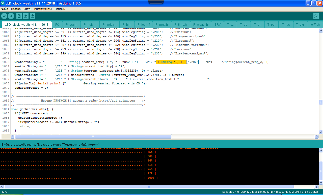Click the Upload arrow icon

[11, 16]
